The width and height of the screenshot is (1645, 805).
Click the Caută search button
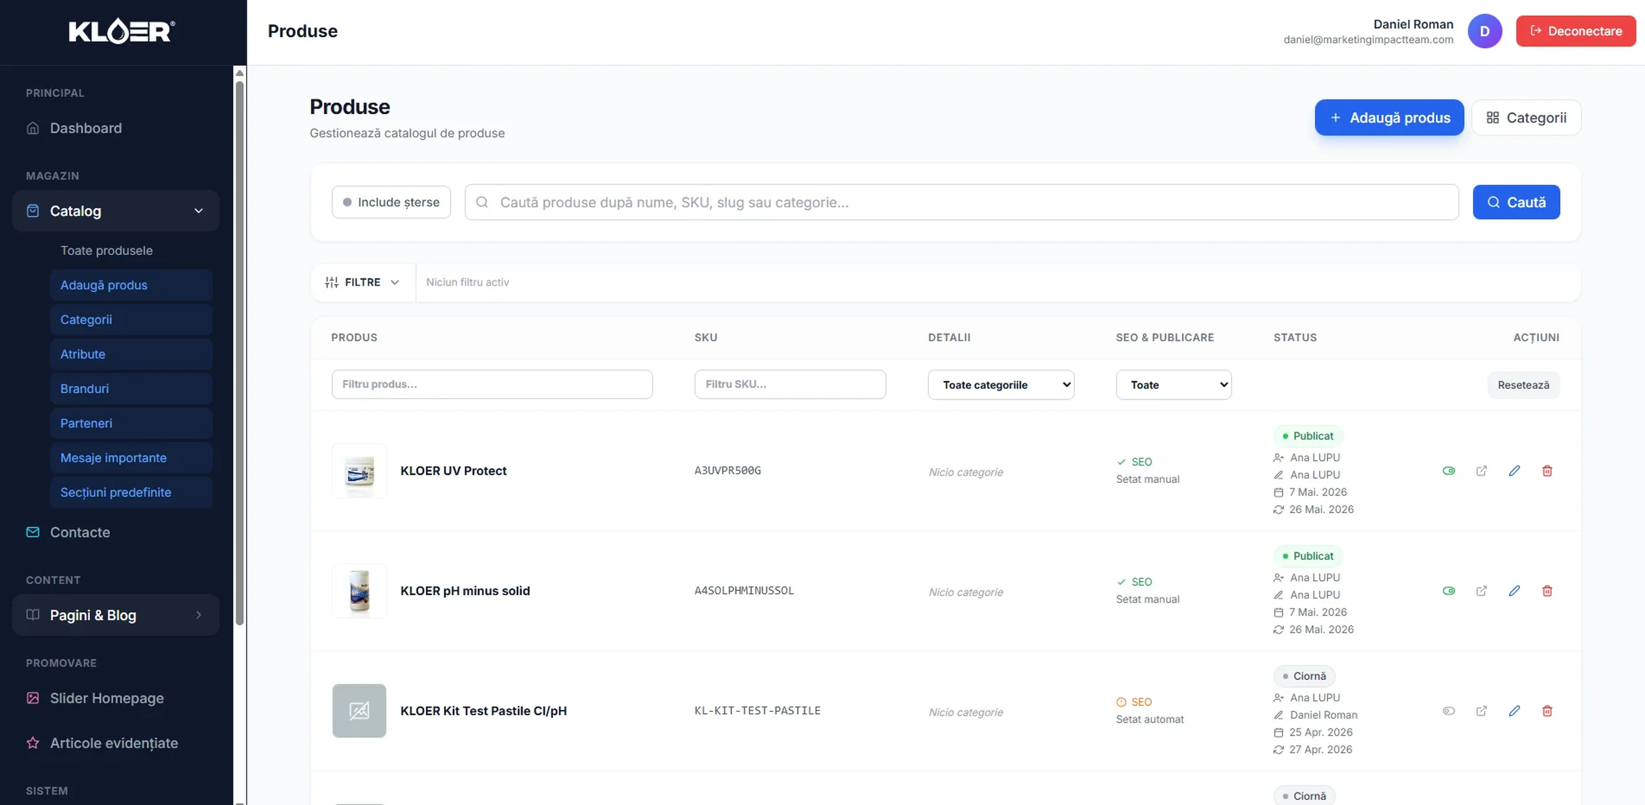tap(1516, 202)
